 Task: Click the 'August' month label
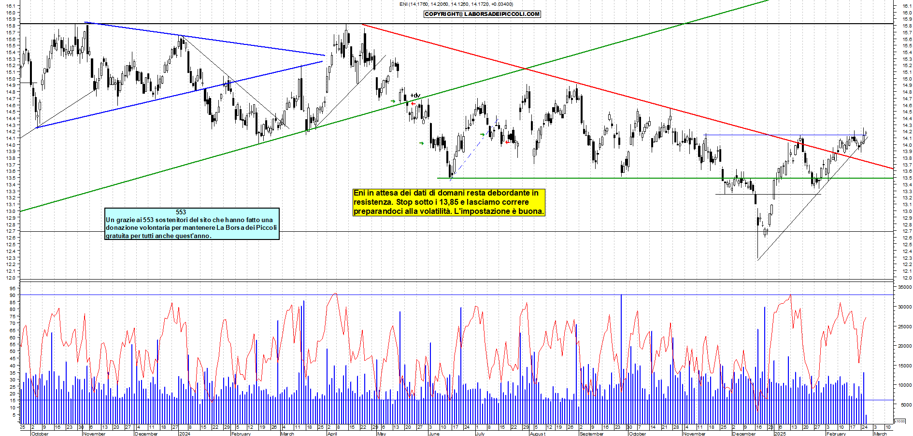point(538,434)
